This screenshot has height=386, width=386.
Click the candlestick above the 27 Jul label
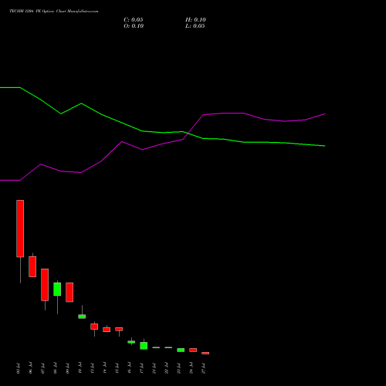(205, 353)
